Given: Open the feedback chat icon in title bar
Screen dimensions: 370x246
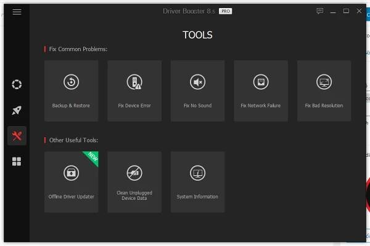Looking at the screenshot, I should (x=319, y=11).
